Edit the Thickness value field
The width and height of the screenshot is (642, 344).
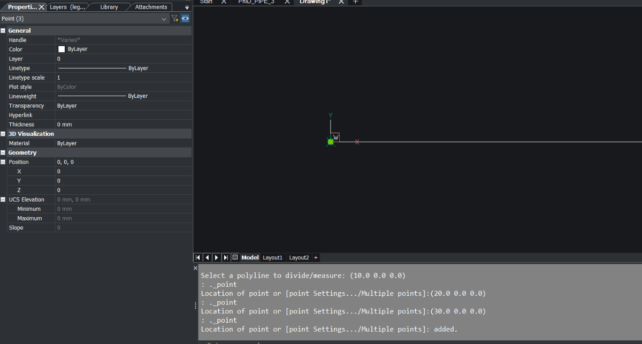pyautogui.click(x=123, y=125)
